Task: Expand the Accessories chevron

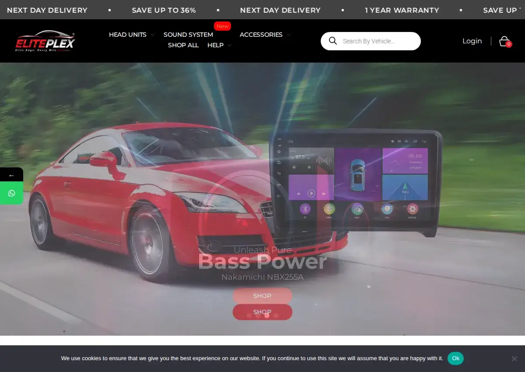Action: [289, 35]
